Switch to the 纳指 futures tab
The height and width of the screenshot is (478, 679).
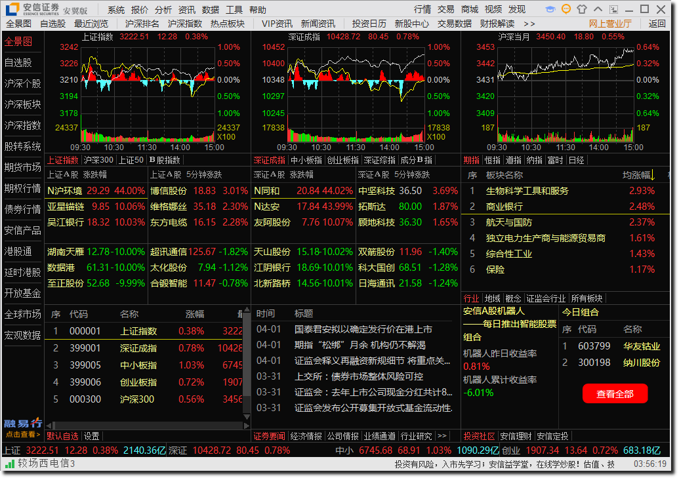coord(535,160)
